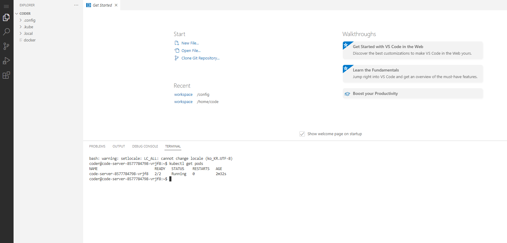The width and height of the screenshot is (507, 243).
Task: Open recent workspace at /home/code
Action: 183,102
